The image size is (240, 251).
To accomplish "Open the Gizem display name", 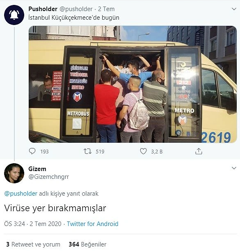I will pyautogui.click(x=37, y=169).
